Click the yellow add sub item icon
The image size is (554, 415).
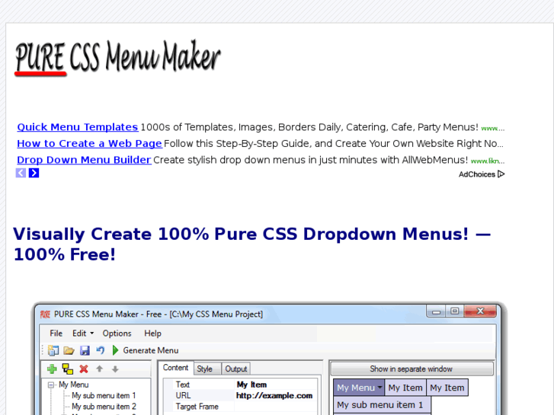coord(68,369)
